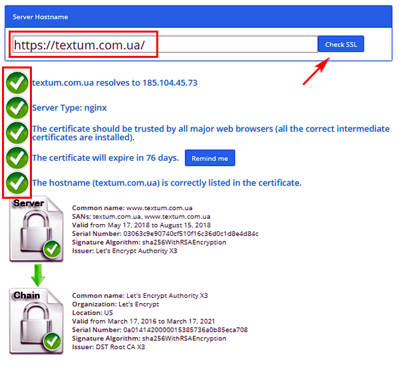Click checkmark icon beside hostname correctly listed message

pyautogui.click(x=17, y=183)
